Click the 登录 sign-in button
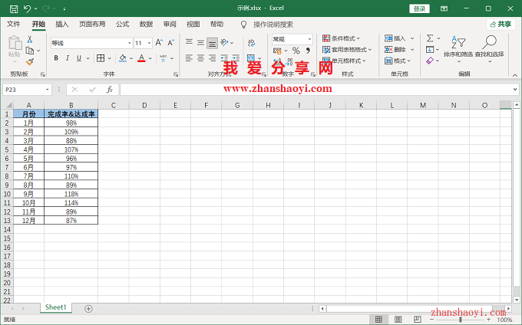 click(x=419, y=8)
